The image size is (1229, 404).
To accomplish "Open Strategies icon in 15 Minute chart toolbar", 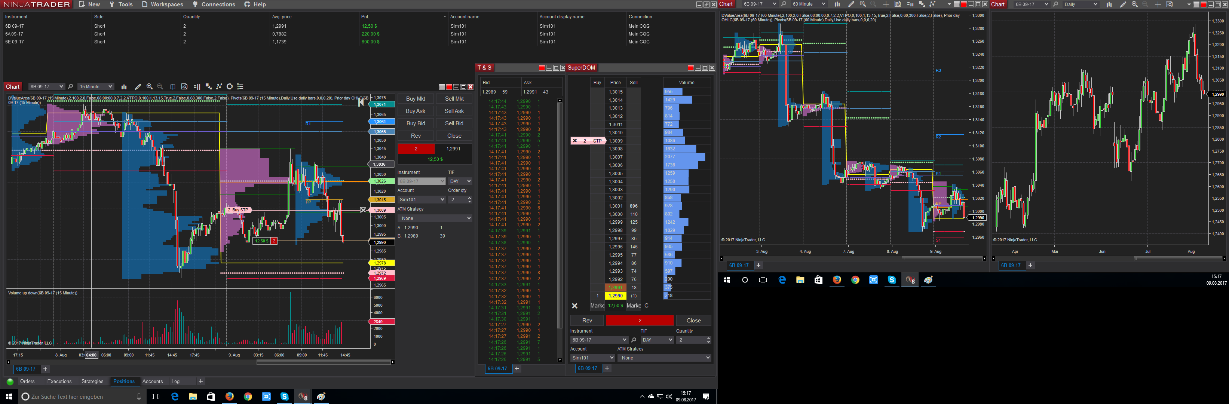I will [x=220, y=87].
